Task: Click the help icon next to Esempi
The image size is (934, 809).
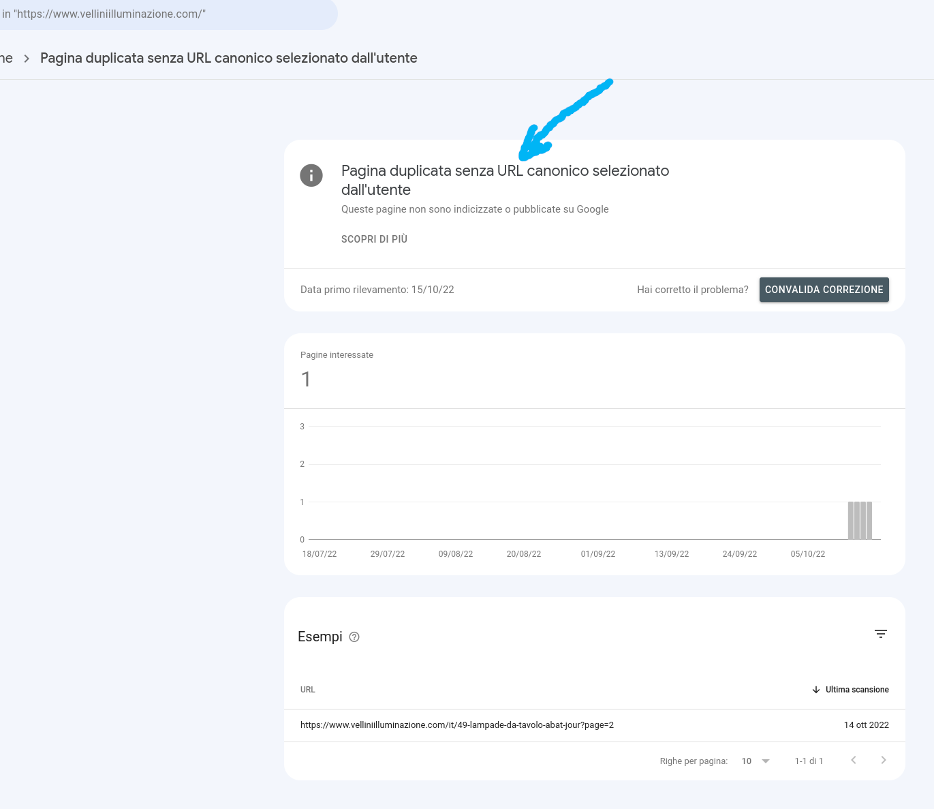Action: (x=354, y=637)
